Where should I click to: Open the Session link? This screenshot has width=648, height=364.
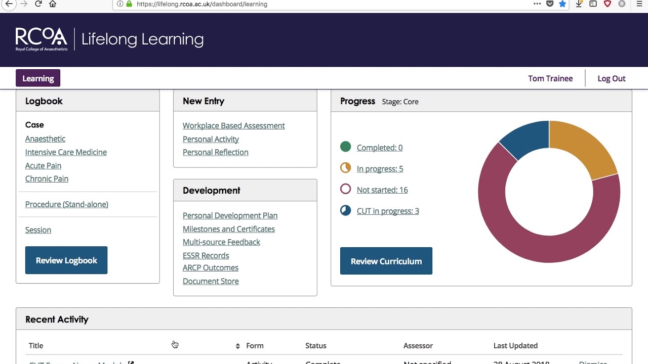pyautogui.click(x=38, y=230)
